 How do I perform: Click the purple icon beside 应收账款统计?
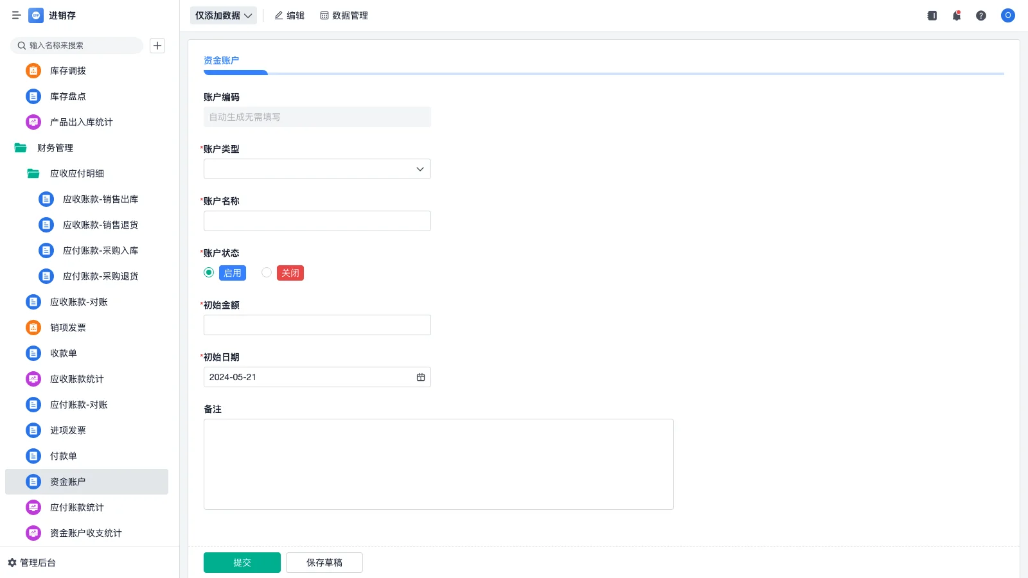(33, 379)
